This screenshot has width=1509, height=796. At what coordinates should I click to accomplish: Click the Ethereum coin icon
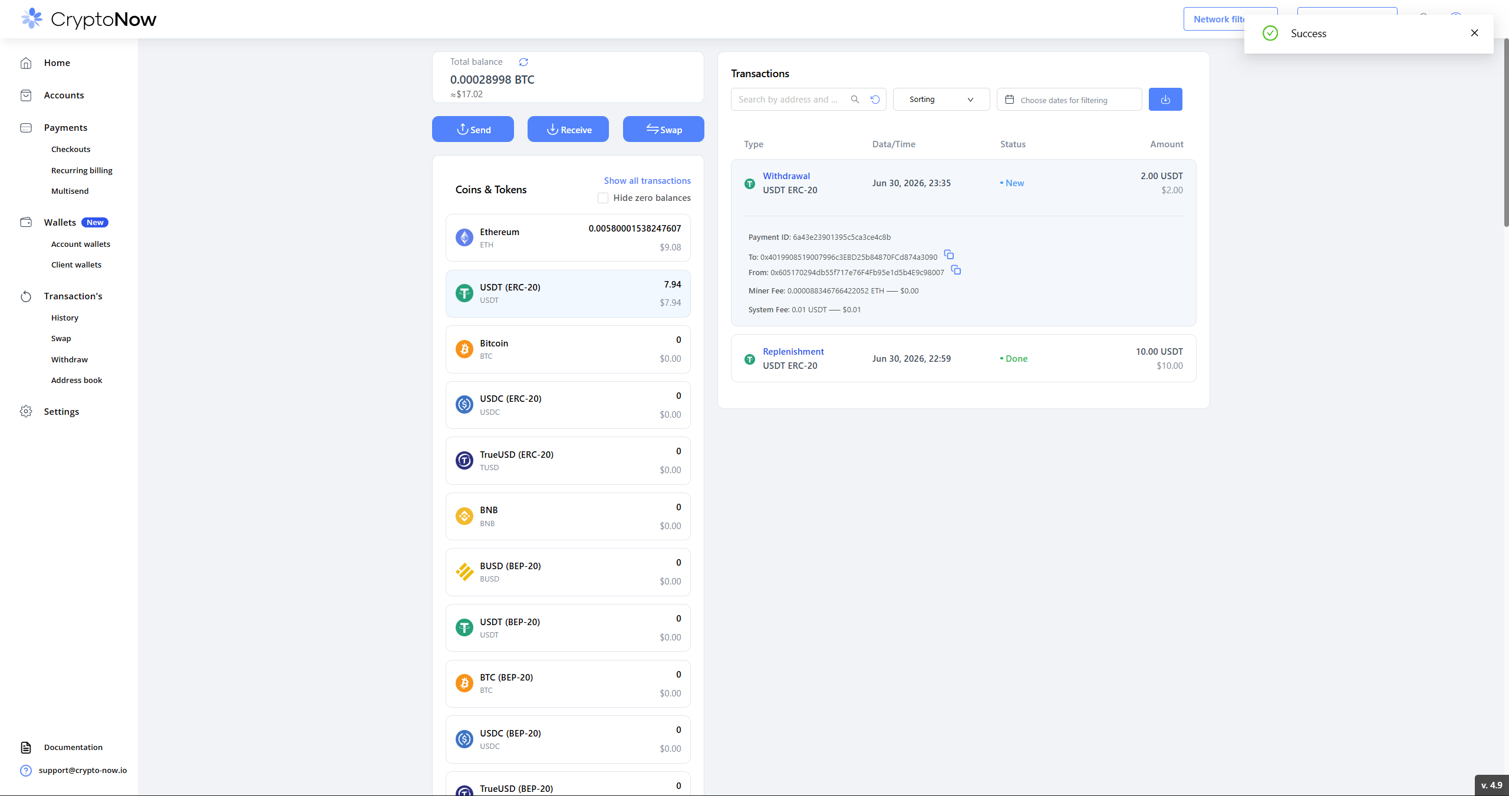[464, 237]
